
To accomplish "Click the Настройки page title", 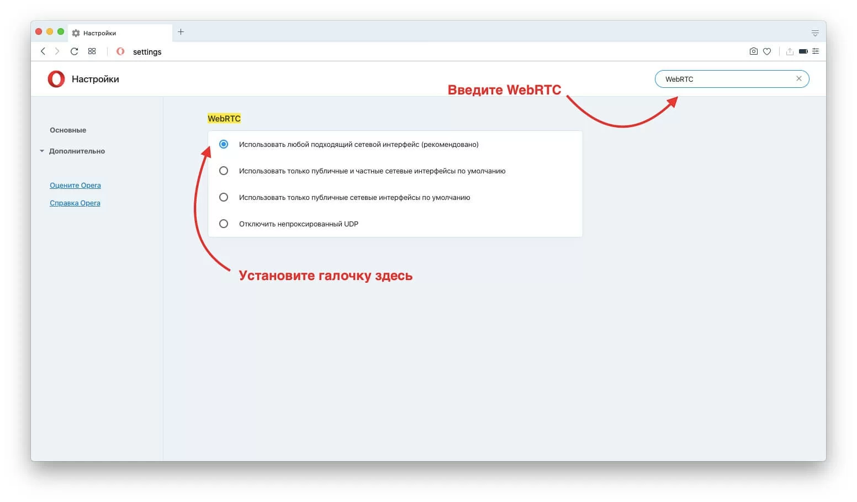I will [95, 79].
